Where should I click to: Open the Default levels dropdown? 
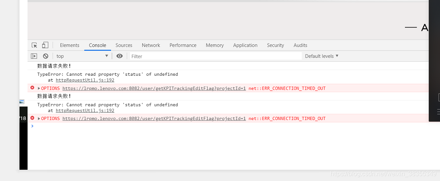(x=322, y=56)
